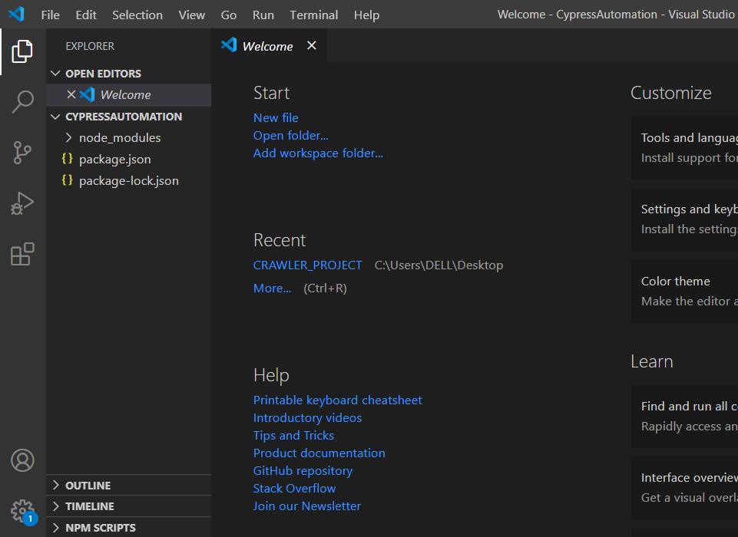This screenshot has height=537, width=738.
Task: Close Welcome editor in Open Editors list
Action: (x=71, y=94)
